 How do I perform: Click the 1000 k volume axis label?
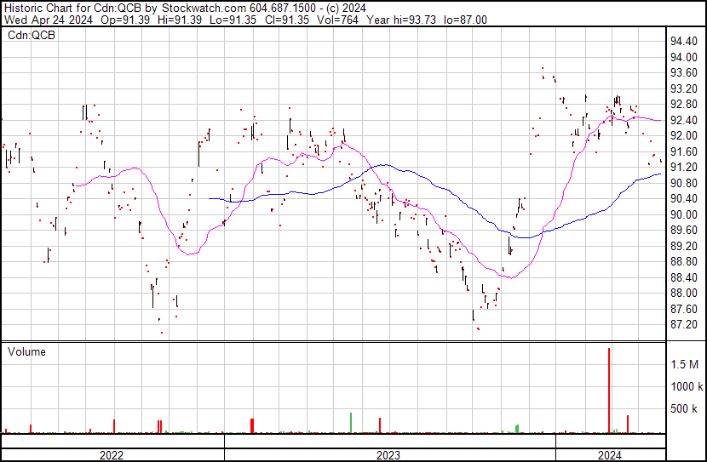coord(687,386)
